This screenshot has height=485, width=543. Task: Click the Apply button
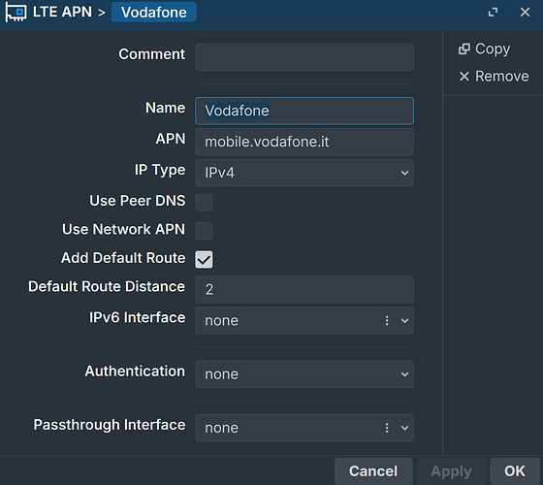point(451,471)
